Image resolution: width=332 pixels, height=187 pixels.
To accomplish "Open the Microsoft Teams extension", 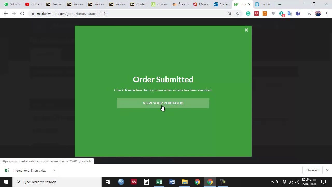I will point(298,14).
